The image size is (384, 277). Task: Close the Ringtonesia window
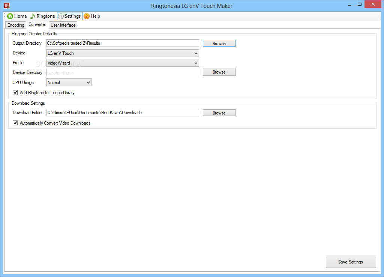373,5
